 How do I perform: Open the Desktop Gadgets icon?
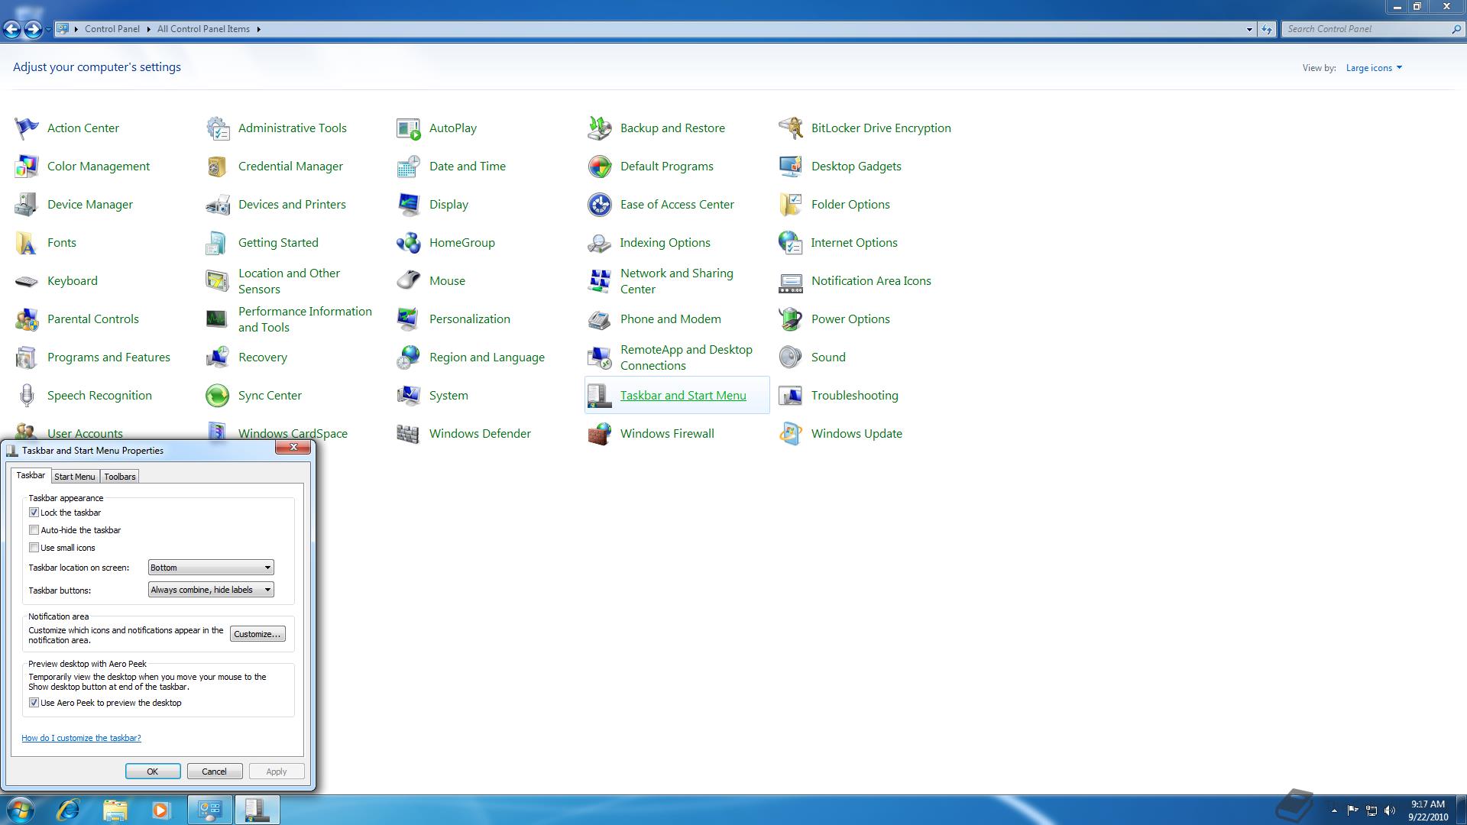point(791,167)
